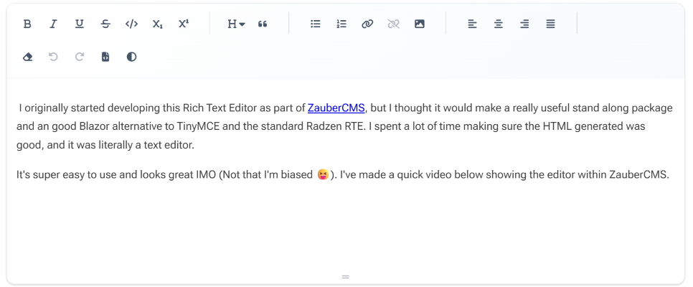Clear formatting with eraser icon
This screenshot has height=287, width=693.
[x=27, y=57]
